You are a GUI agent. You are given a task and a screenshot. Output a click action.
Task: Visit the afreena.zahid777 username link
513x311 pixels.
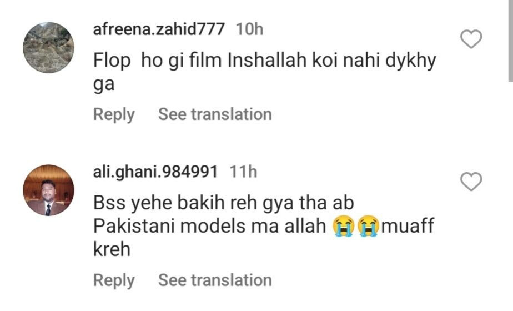tap(159, 29)
